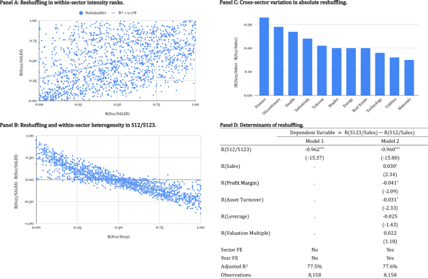Select the Utilities sector bar
Viewport: 428px width, 279px height.
point(394,77)
